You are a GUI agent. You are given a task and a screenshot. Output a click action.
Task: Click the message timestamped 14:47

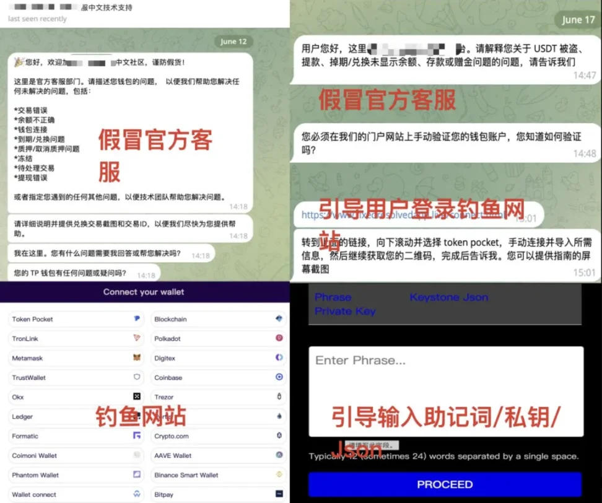tap(446, 59)
